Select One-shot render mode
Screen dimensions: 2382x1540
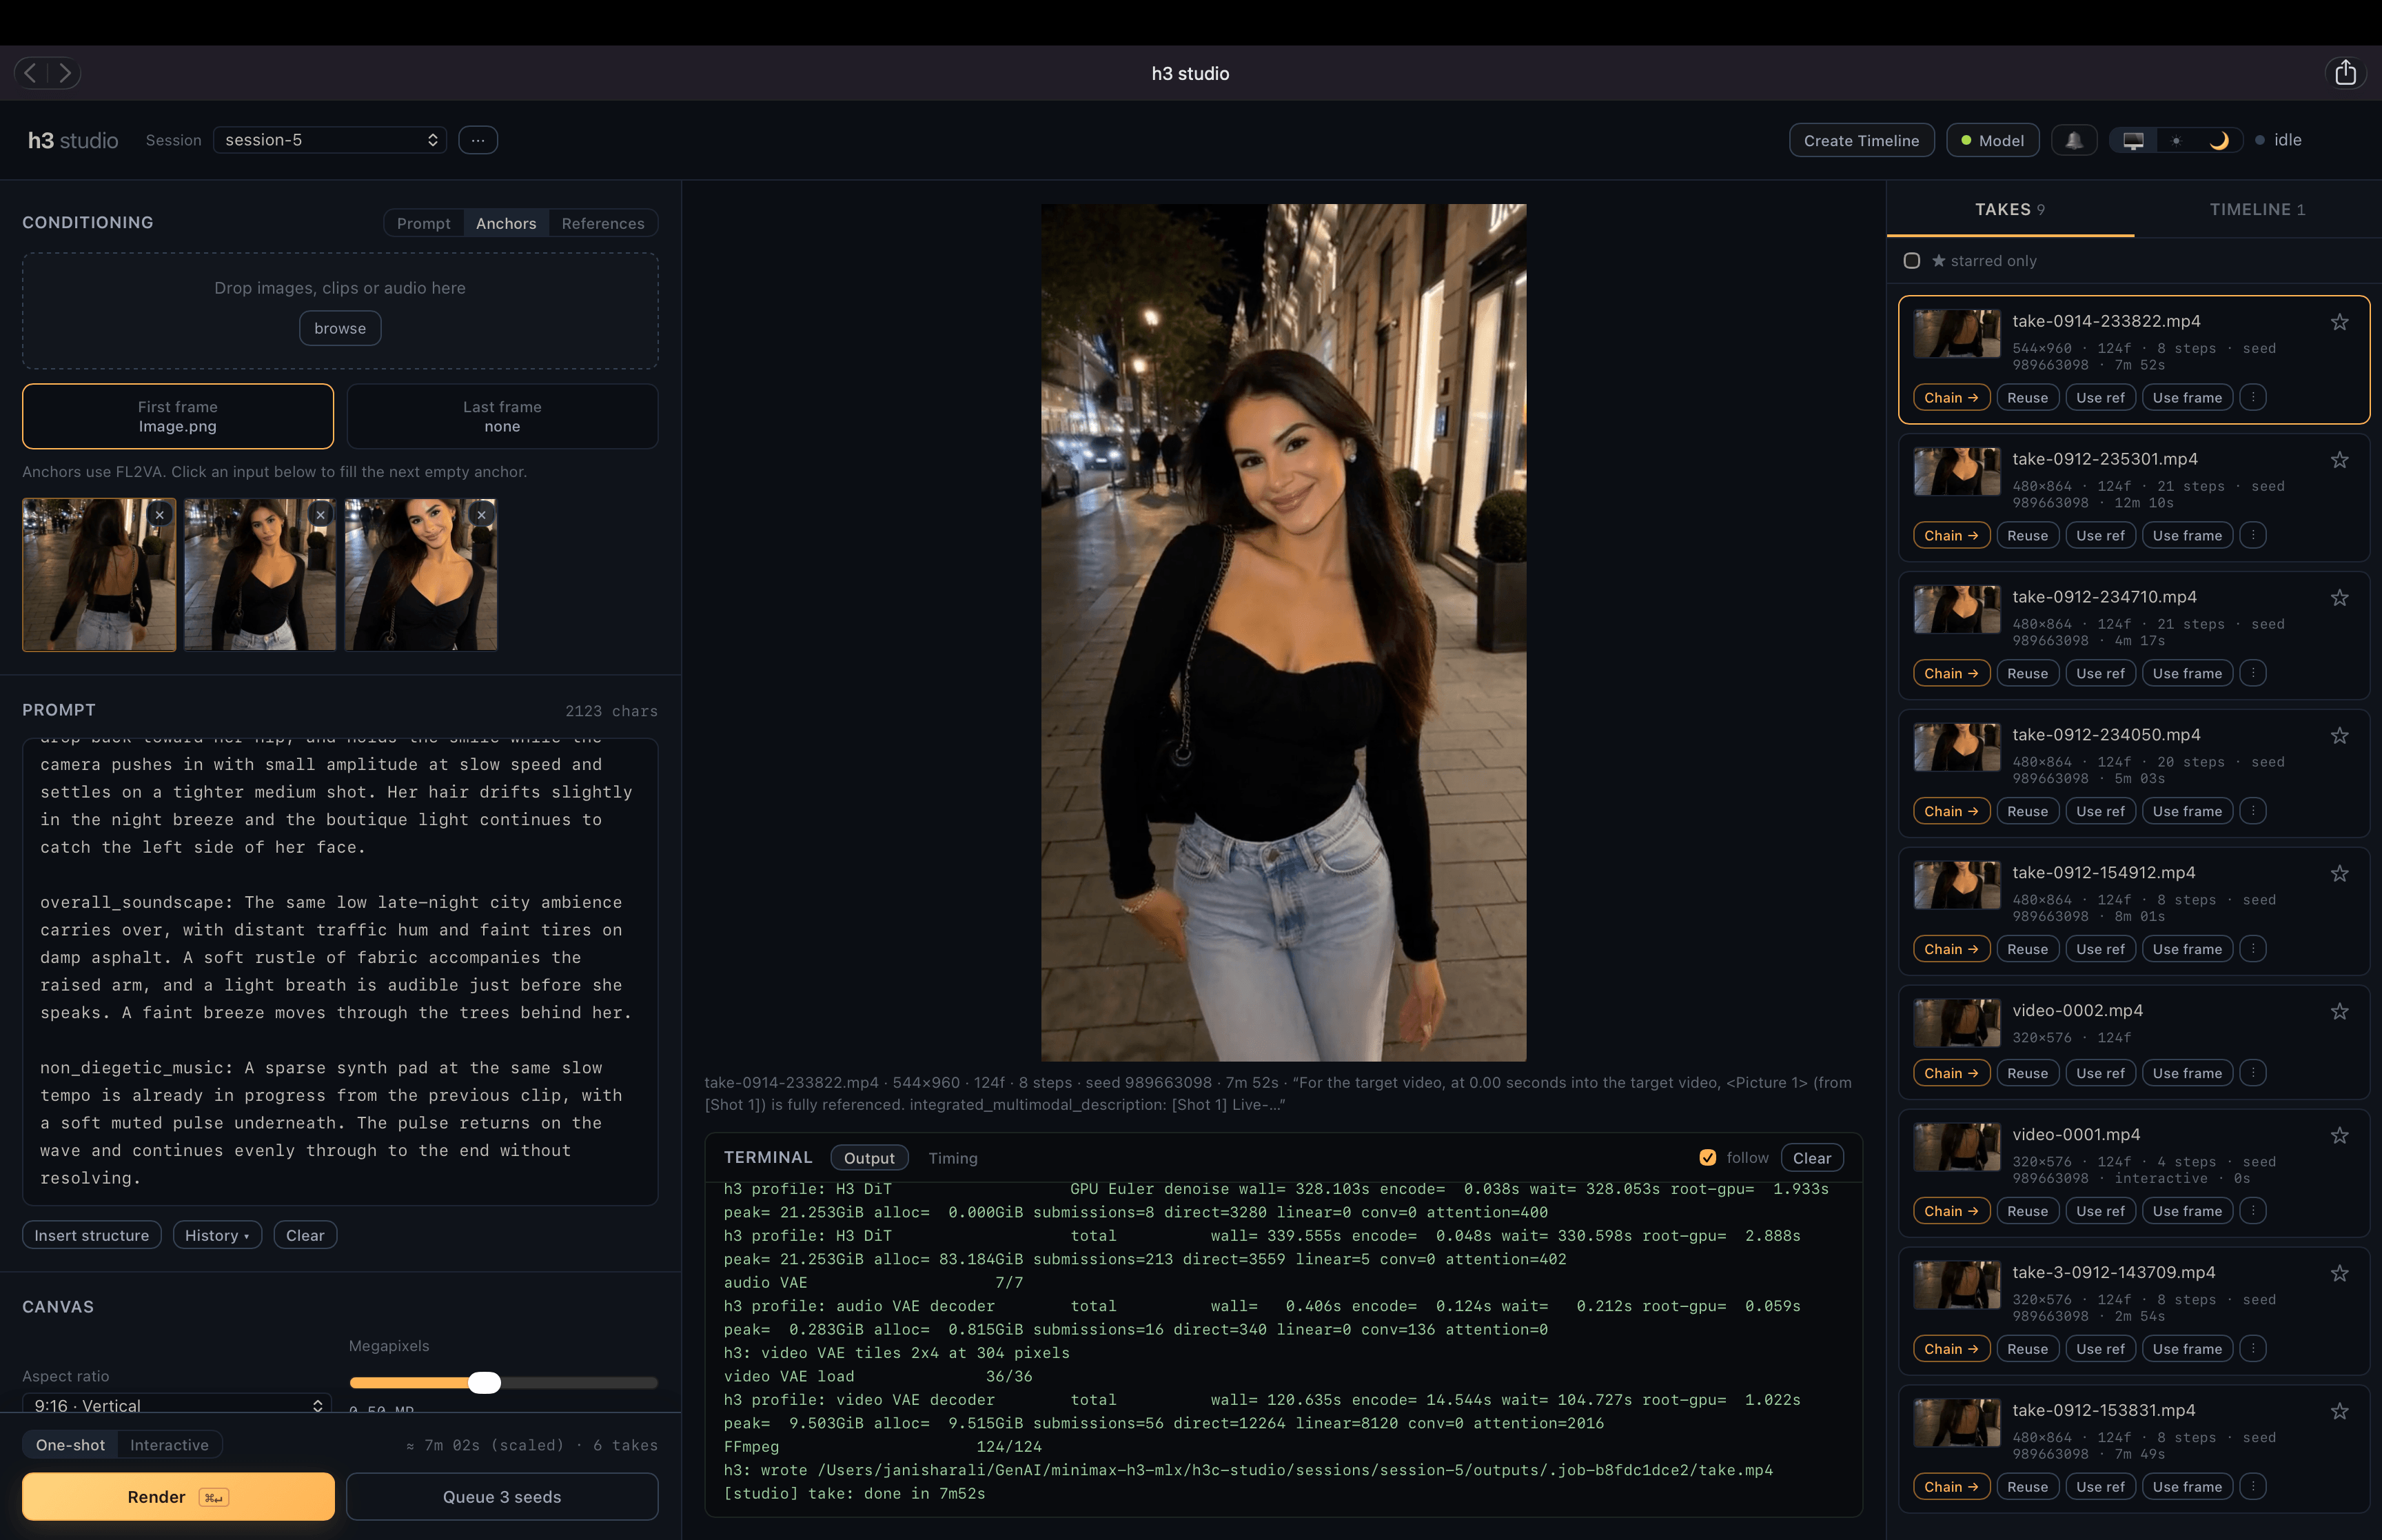click(x=70, y=1445)
